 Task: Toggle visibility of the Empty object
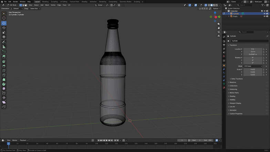coord(264,16)
